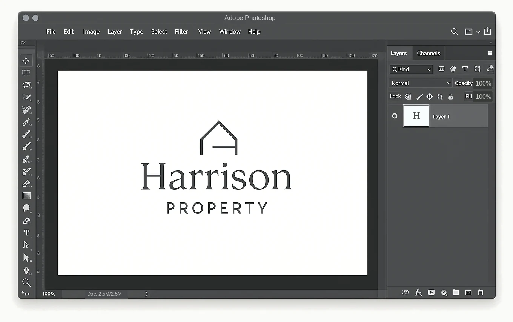Toggle lock position
513x322 pixels.
[x=429, y=97]
